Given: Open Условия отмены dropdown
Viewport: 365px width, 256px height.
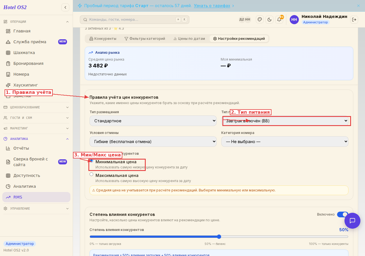Looking at the screenshot, I should [153, 141].
